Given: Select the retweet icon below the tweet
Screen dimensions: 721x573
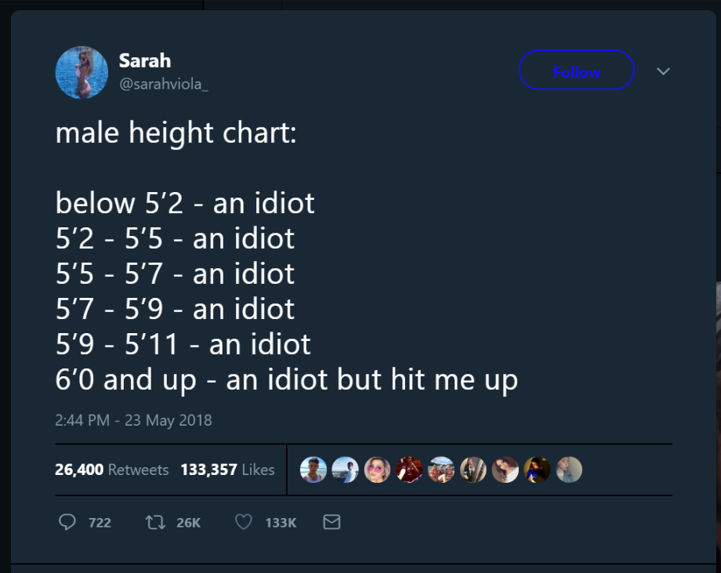Looking at the screenshot, I should tap(154, 521).
